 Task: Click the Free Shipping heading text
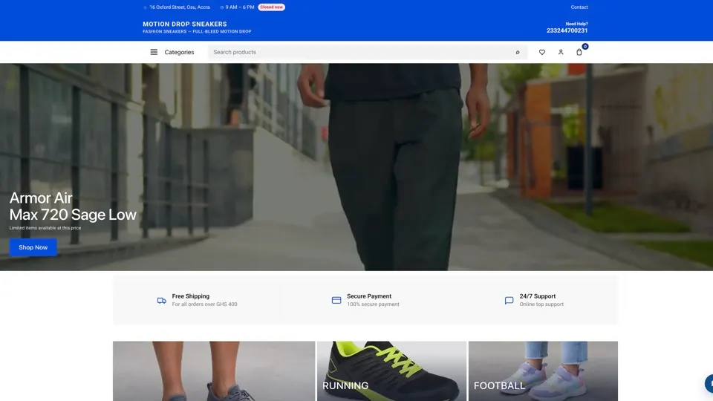click(x=191, y=296)
